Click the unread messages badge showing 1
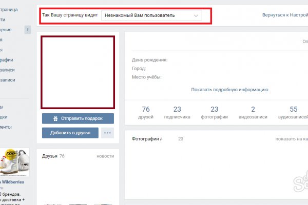308x205 pixels. tap(27, 31)
